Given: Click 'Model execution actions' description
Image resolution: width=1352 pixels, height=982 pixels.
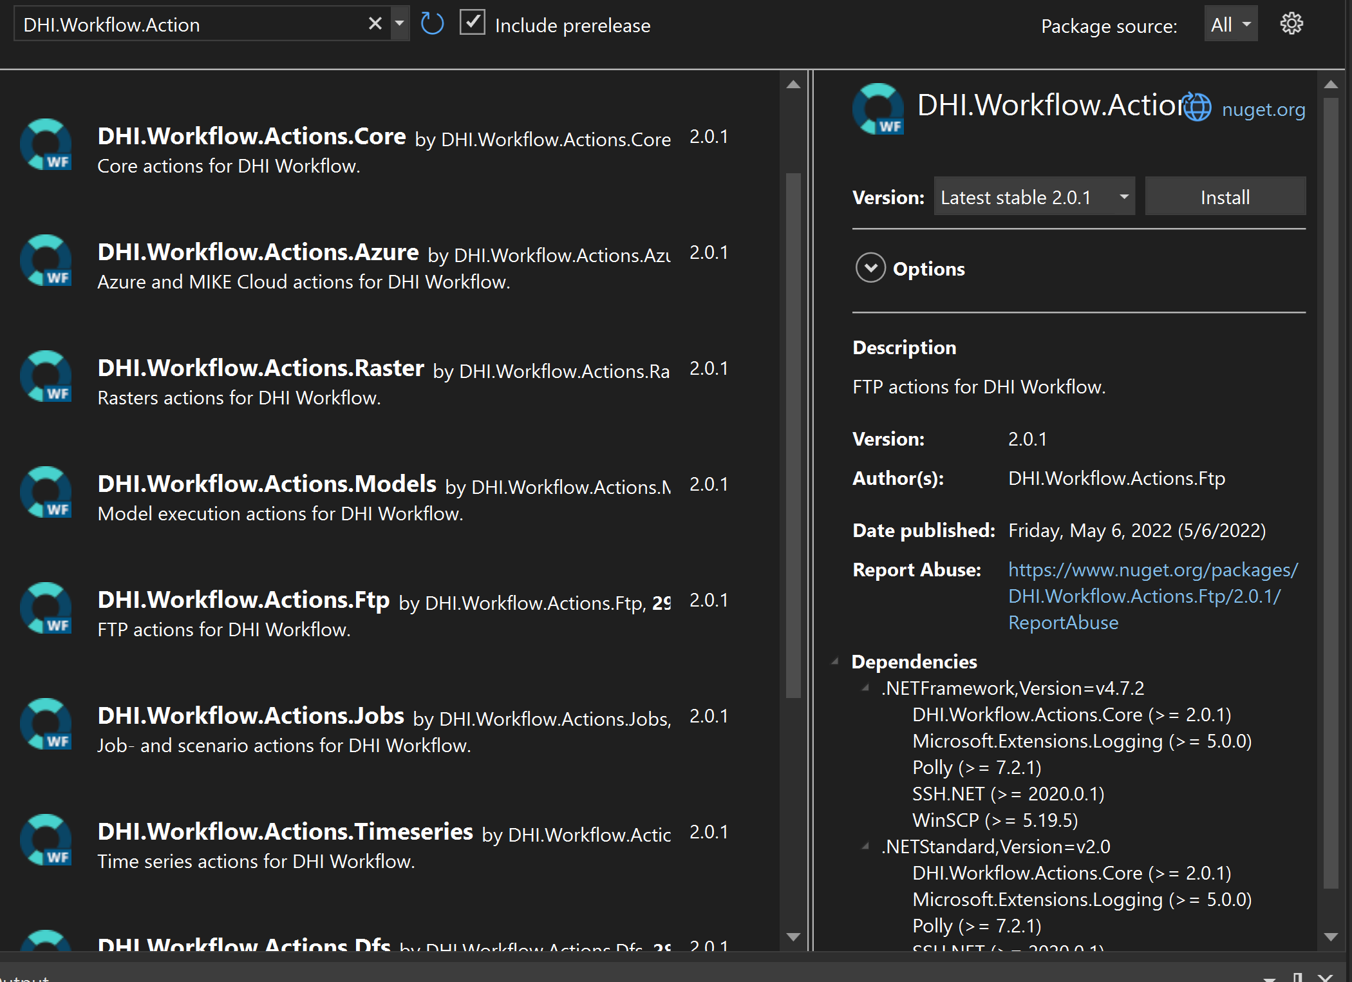Looking at the screenshot, I should pos(280,514).
